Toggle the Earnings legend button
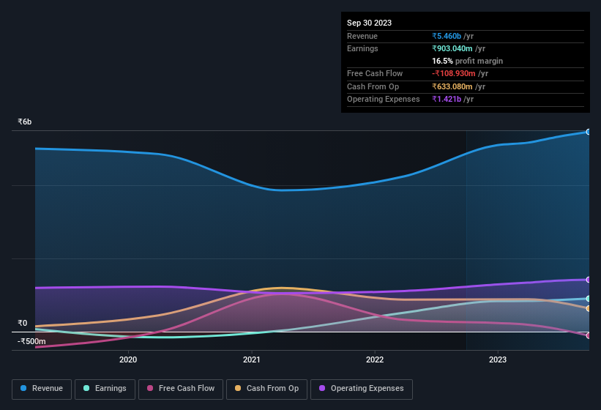 [x=105, y=389]
